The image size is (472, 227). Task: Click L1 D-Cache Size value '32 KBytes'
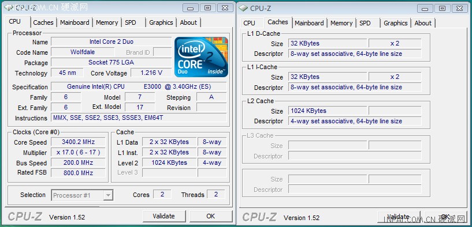pos(328,43)
